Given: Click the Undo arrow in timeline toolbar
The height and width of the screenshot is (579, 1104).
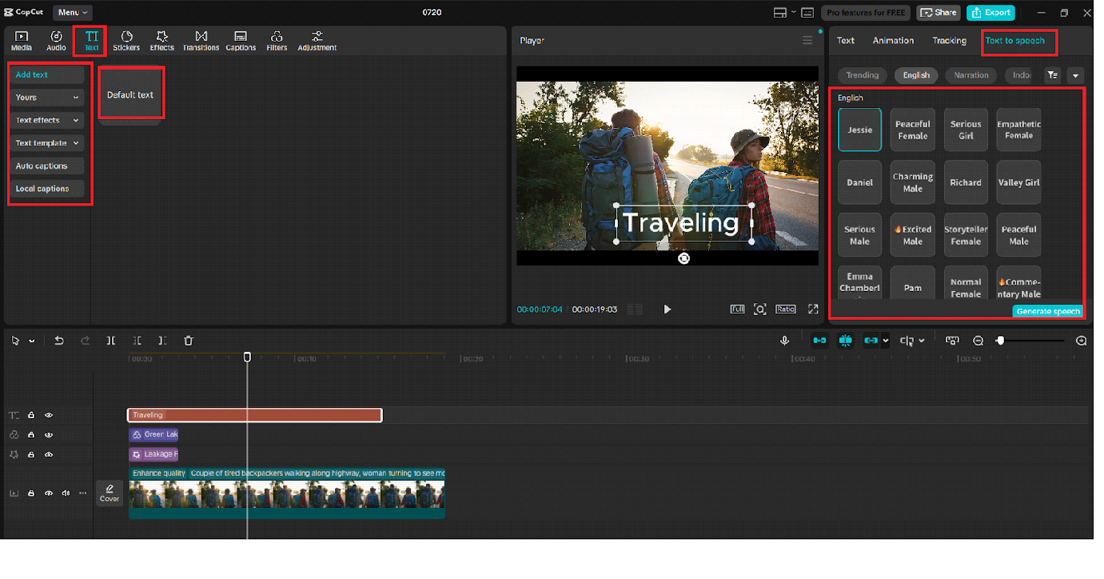Looking at the screenshot, I should pos(59,341).
